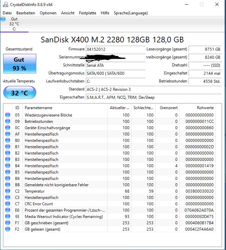Viewport: 226px width, 250px height.
Task: Click the Aktueller column header
Action: point(119,108)
